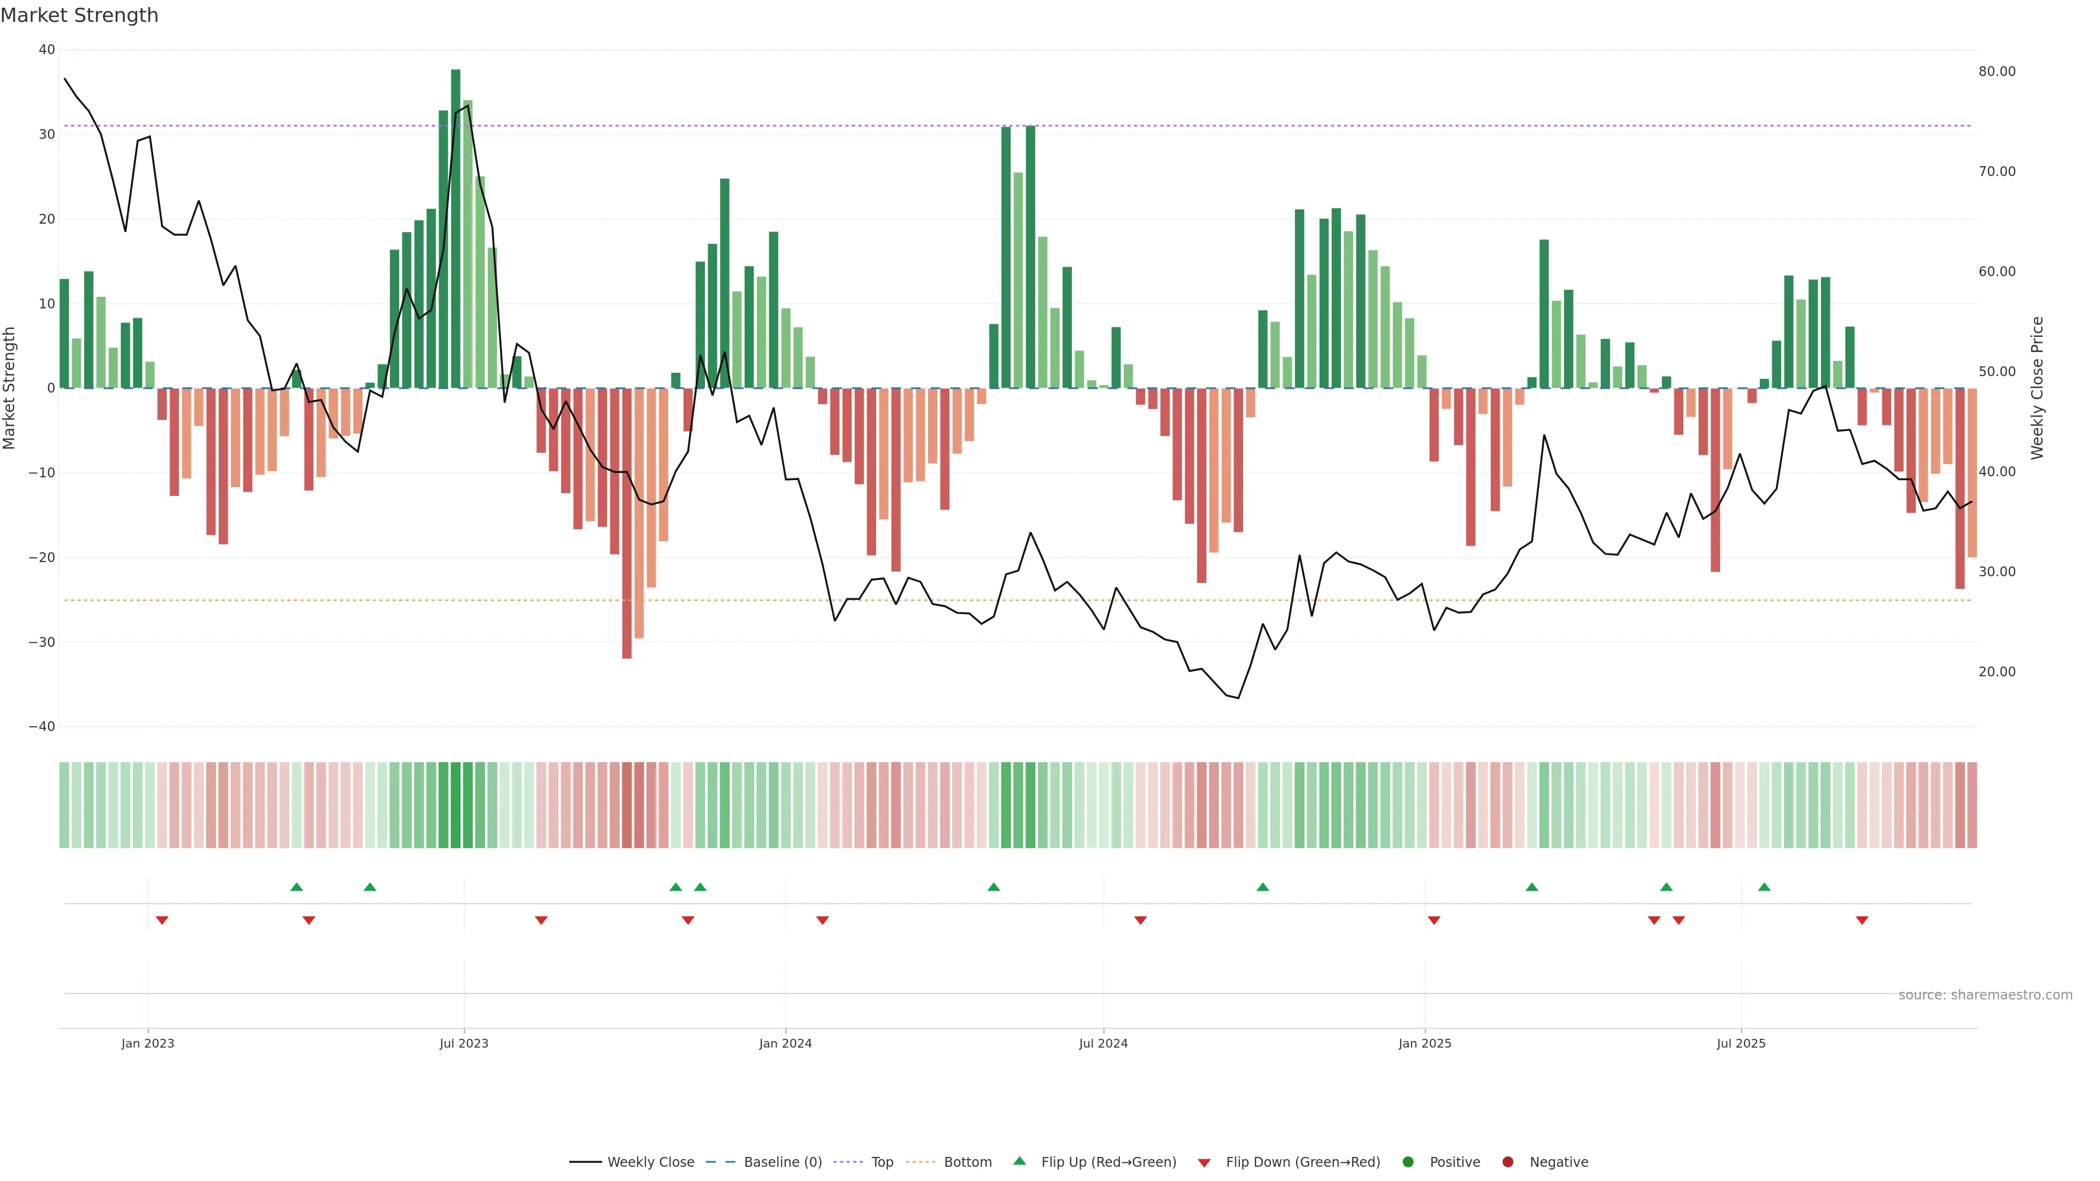
Task: Click the Flip Up green triangle legend icon
Action: (x=1019, y=1161)
